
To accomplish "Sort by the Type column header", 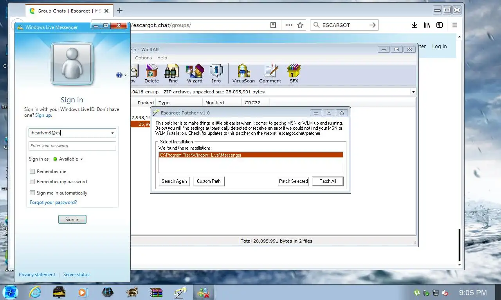I will coord(179,103).
